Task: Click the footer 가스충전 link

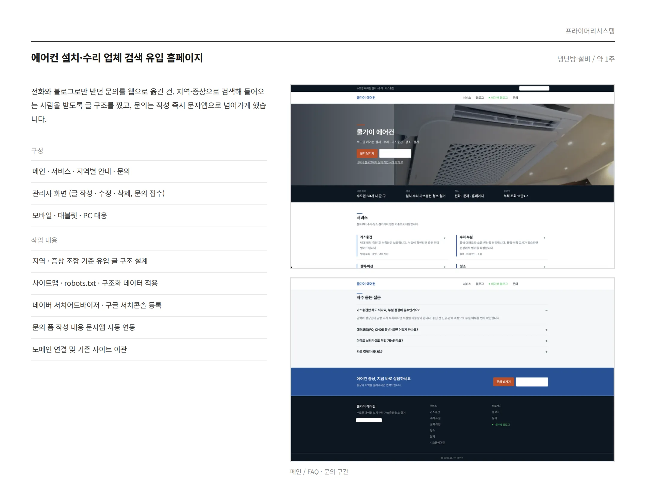Action: [x=435, y=412]
